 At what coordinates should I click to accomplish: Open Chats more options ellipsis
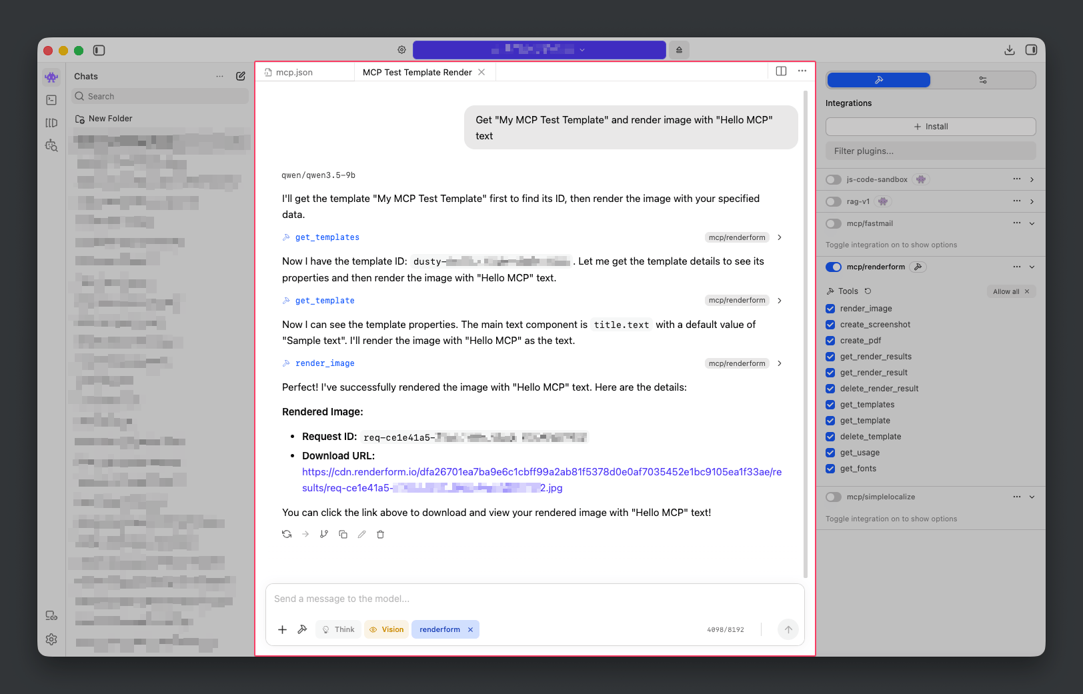click(x=219, y=76)
